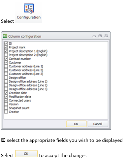Enable Project description 2 (English) column
The image size is (127, 159).
coord(6,55)
